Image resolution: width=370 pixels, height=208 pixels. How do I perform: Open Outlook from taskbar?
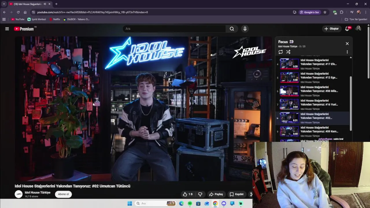pos(206,203)
